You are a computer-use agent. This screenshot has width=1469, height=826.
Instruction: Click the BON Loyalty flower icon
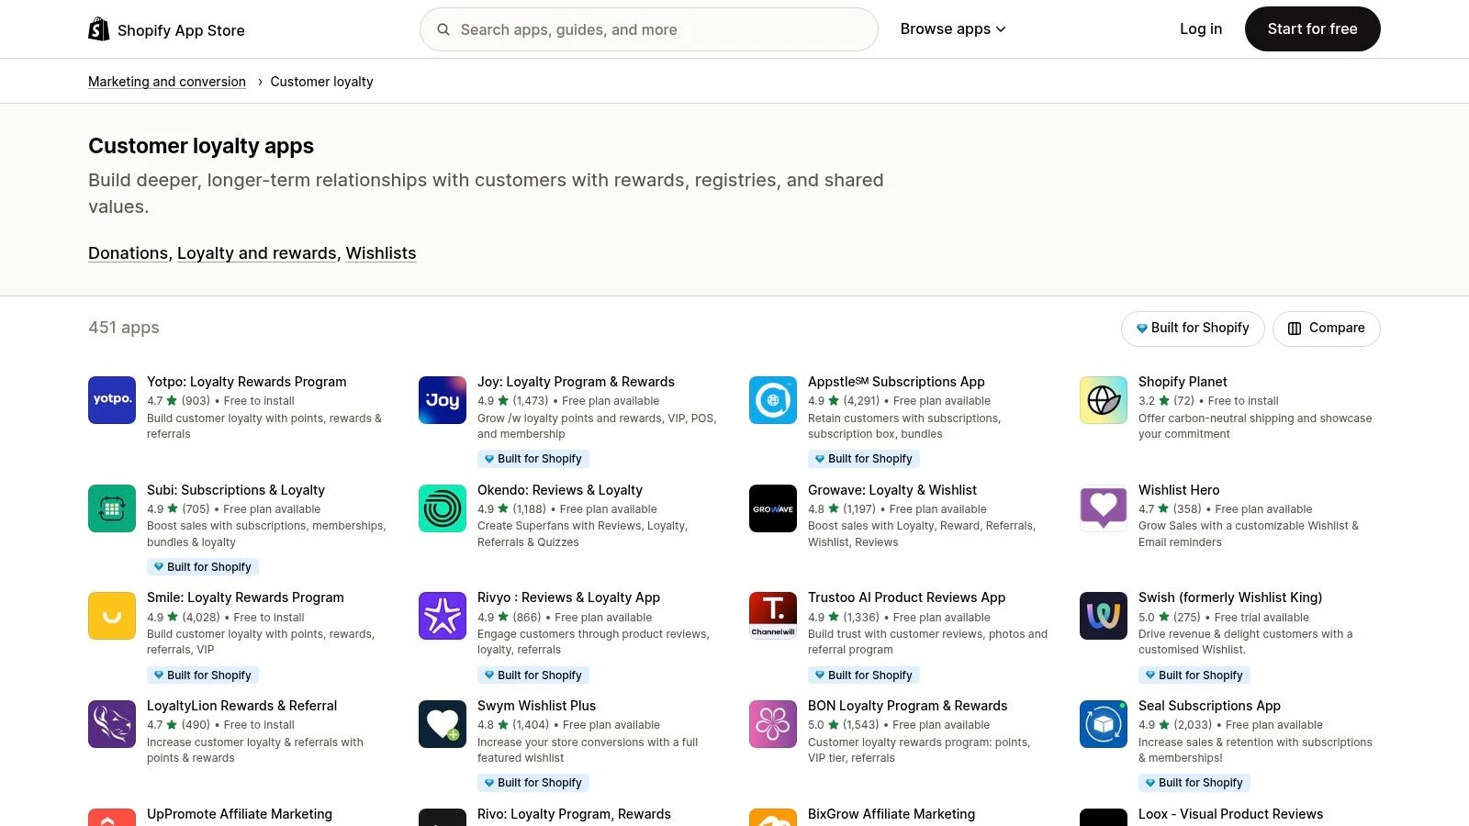tap(773, 724)
